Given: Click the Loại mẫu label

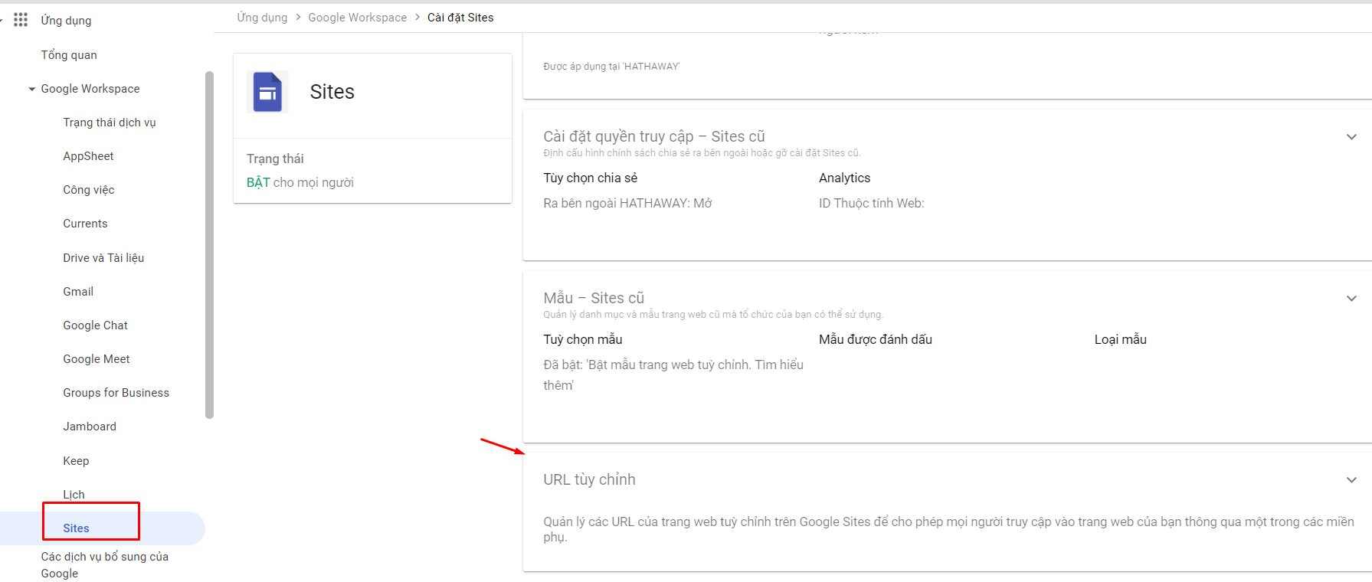Looking at the screenshot, I should 1120,339.
